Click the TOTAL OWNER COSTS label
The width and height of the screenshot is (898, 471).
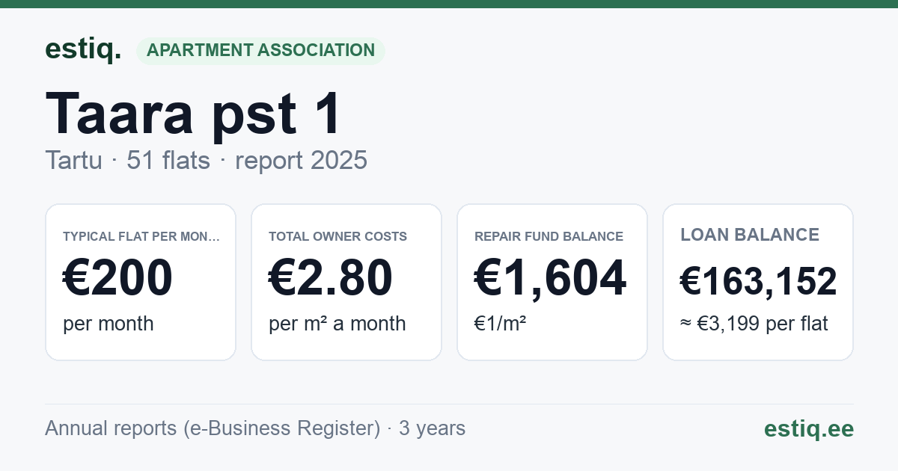pyautogui.click(x=337, y=236)
